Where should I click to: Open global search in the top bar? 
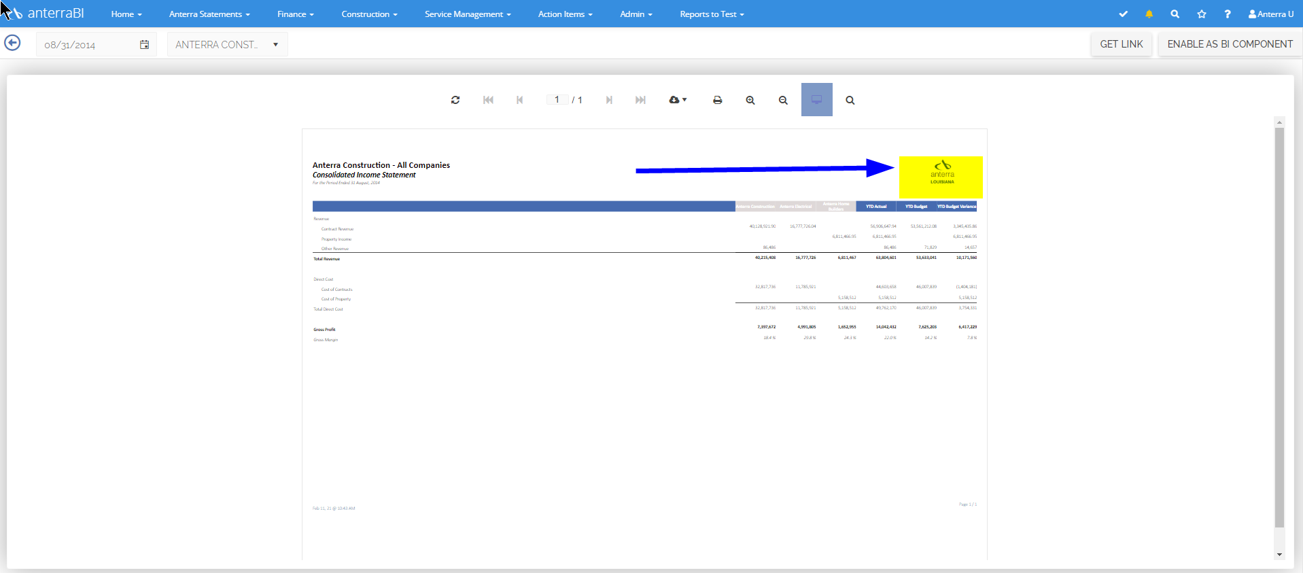(1175, 14)
